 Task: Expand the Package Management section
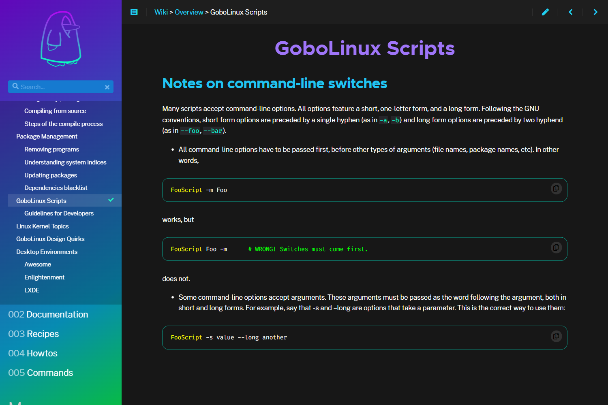click(47, 136)
